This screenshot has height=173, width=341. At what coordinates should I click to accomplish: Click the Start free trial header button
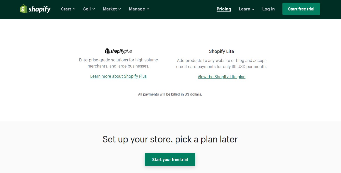(x=301, y=9)
